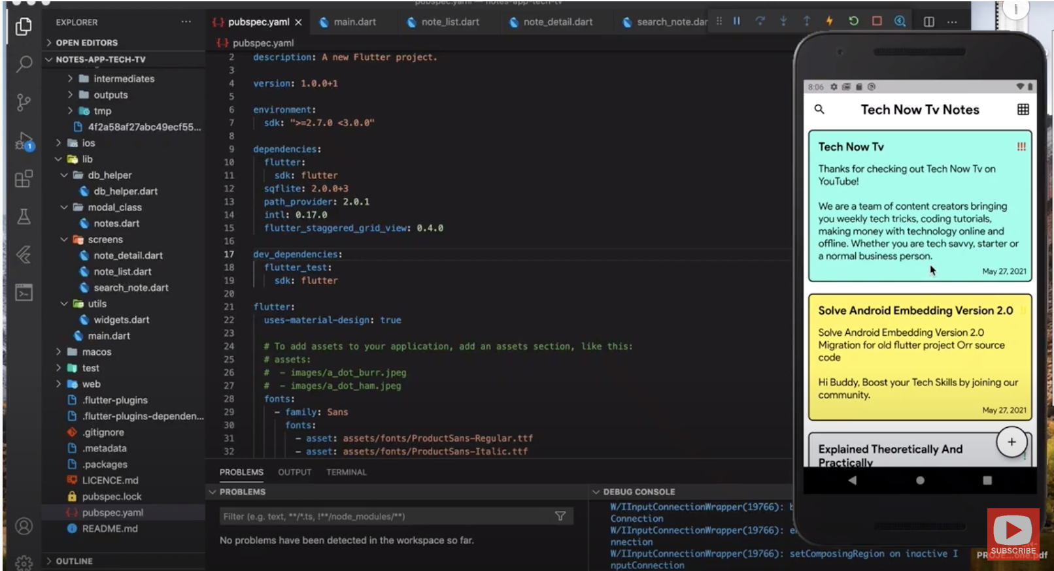1054x571 pixels.
Task: Toggle grid view in the notes app
Action: click(x=1023, y=110)
